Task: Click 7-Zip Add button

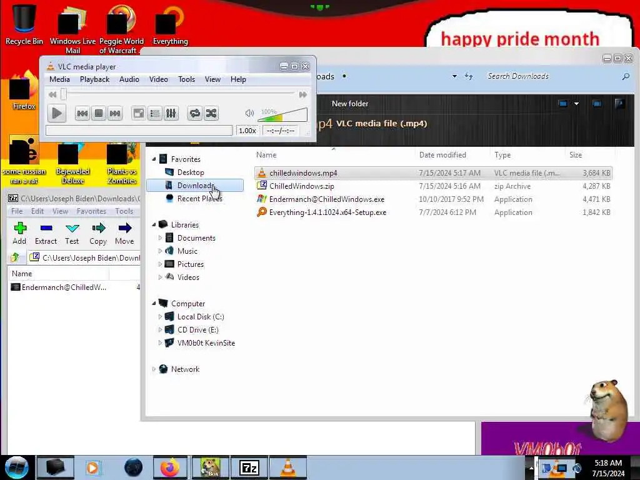Action: click(x=19, y=234)
